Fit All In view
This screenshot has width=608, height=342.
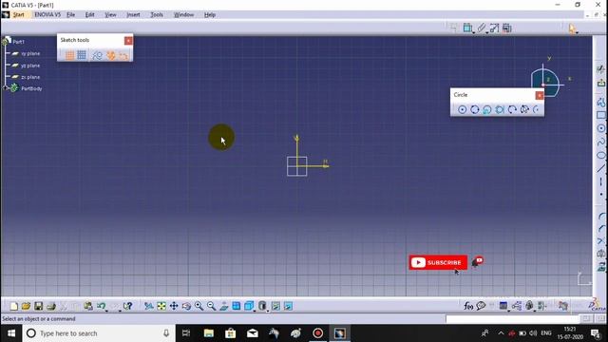pyautogui.click(x=161, y=306)
